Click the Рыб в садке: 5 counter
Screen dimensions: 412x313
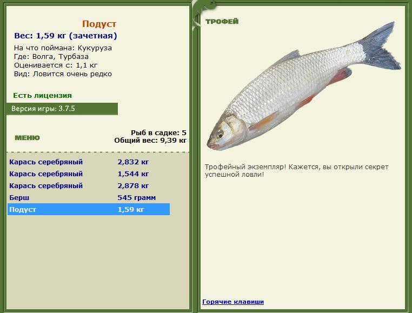click(x=159, y=132)
